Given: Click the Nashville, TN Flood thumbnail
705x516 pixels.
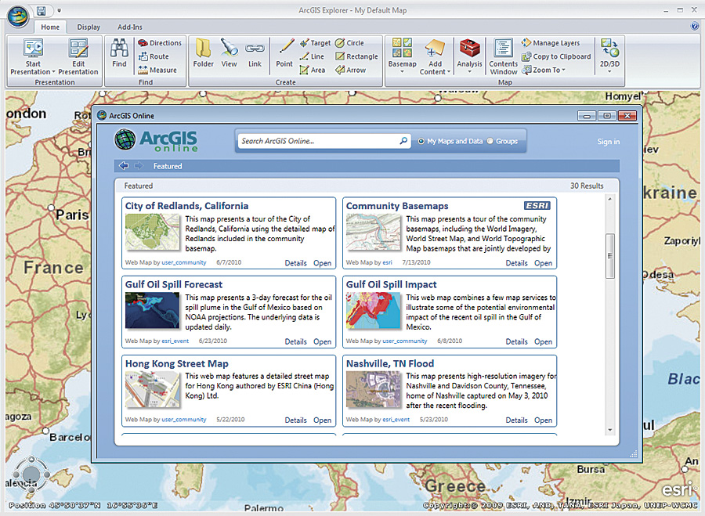Looking at the screenshot, I should coord(373,389).
